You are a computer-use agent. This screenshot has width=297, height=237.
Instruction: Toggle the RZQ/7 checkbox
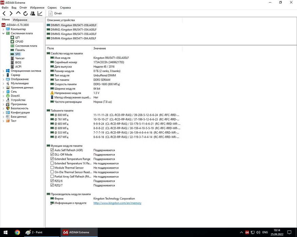click(52, 185)
